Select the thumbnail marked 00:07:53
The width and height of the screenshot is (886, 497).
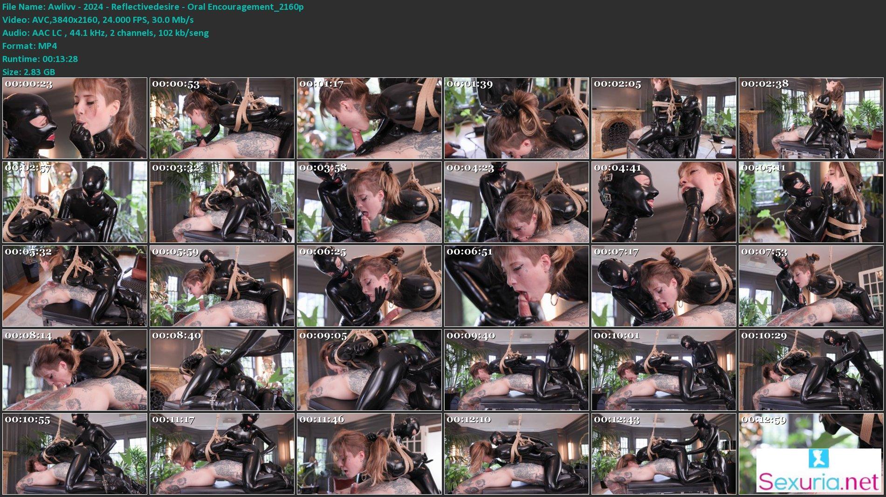pyautogui.click(x=811, y=286)
